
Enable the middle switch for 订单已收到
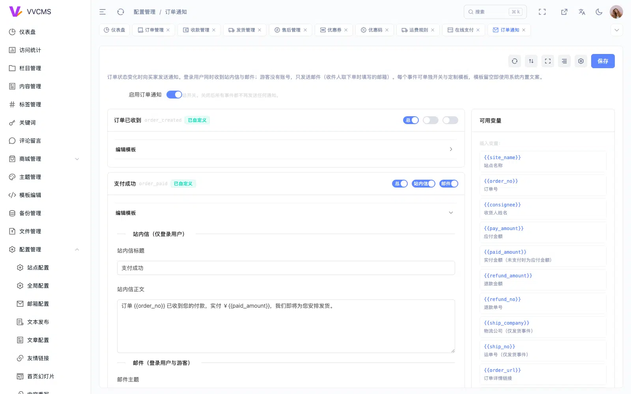click(x=431, y=120)
